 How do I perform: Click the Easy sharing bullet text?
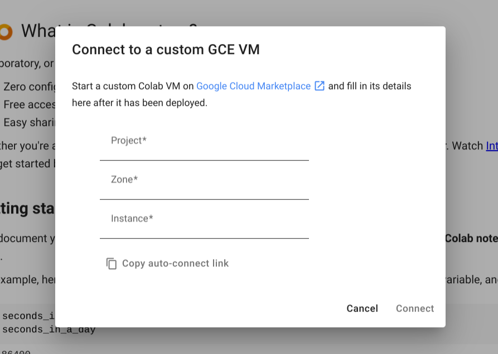tap(29, 122)
